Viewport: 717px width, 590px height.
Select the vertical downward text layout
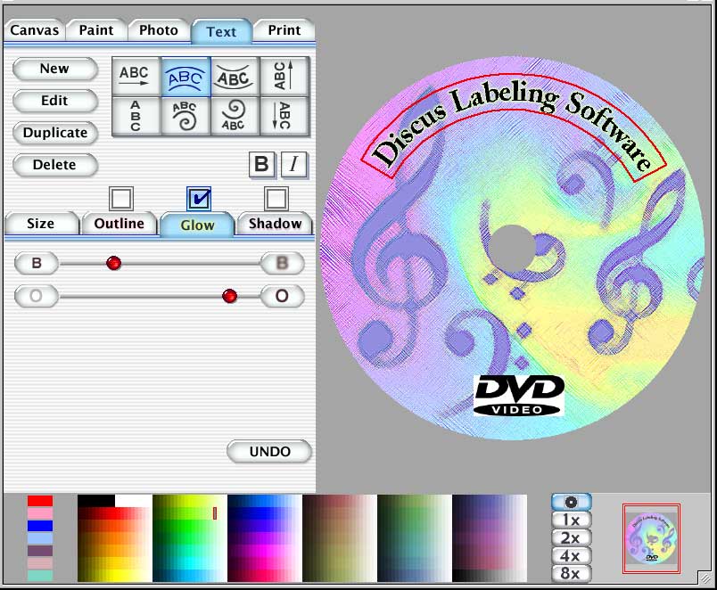284,116
